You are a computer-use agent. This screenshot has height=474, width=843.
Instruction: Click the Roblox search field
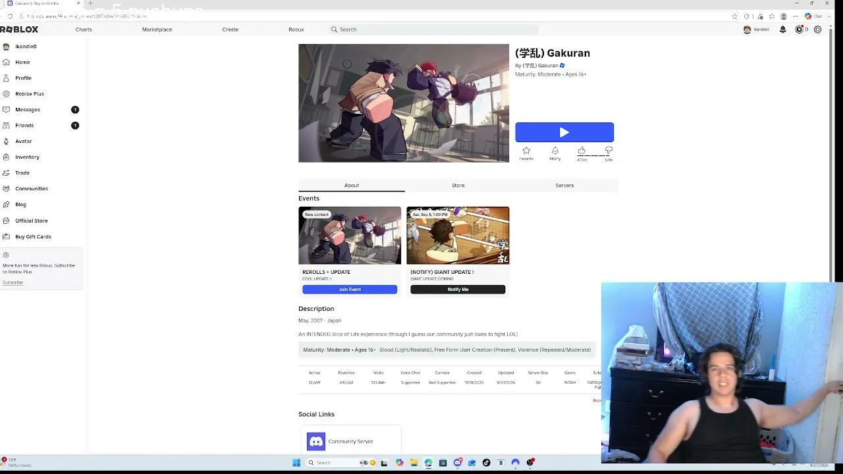click(x=433, y=30)
